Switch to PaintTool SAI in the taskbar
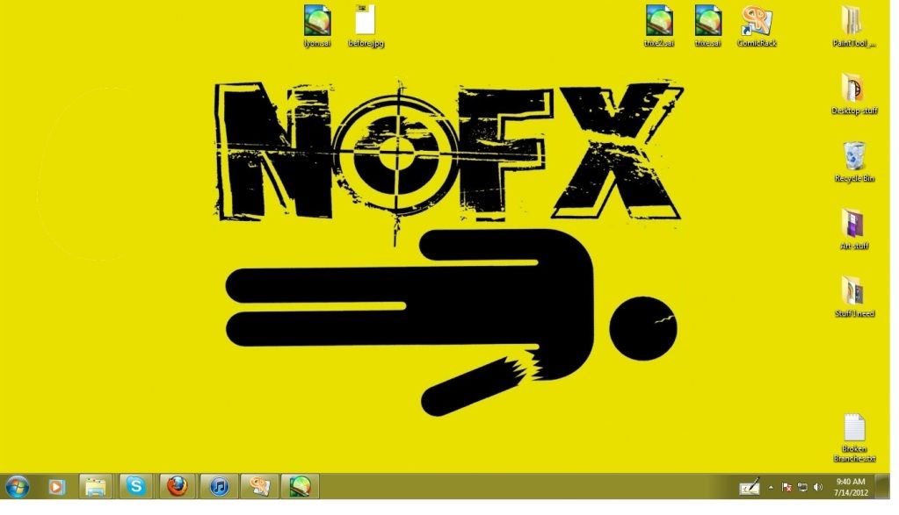The height and width of the screenshot is (515, 899). tap(300, 487)
